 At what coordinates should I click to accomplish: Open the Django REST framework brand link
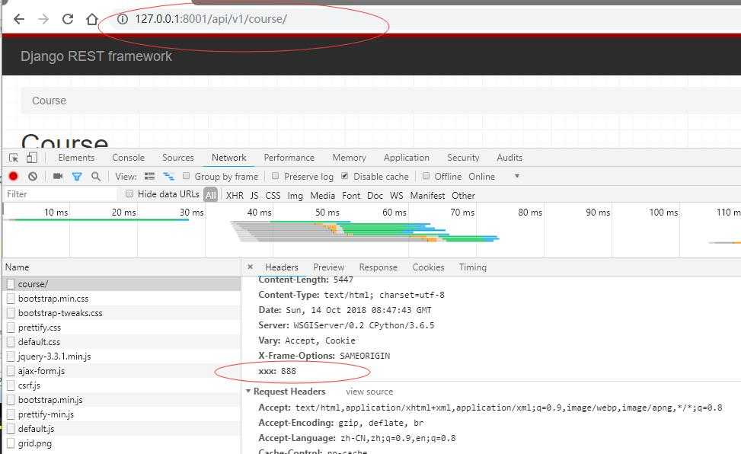[x=96, y=56]
